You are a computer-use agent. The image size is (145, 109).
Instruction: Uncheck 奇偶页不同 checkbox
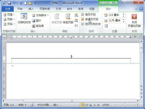tap(82, 19)
